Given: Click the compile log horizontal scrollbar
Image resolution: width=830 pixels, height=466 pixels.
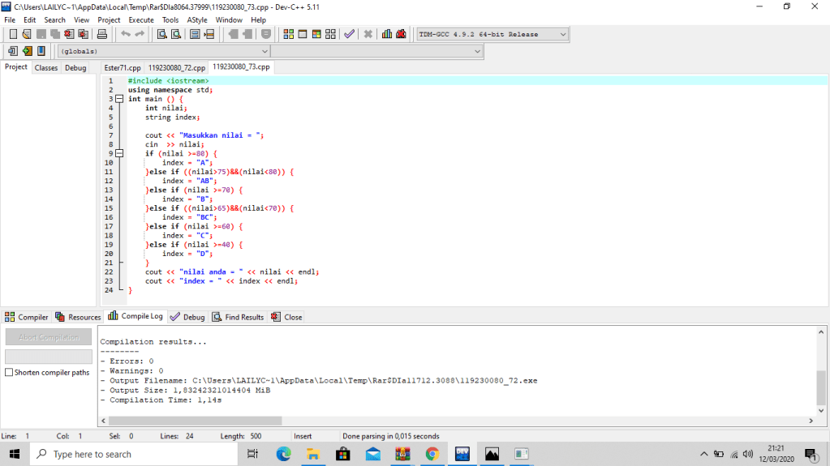Looking at the screenshot, I should tap(195, 421).
